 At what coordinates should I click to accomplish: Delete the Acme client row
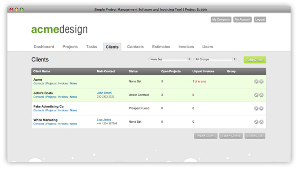262,82
